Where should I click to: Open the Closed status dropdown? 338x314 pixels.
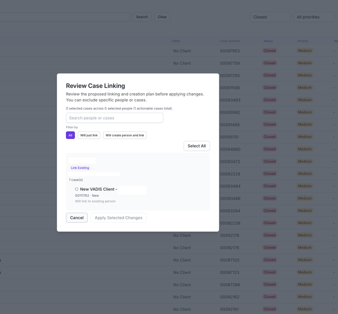tap(270, 17)
